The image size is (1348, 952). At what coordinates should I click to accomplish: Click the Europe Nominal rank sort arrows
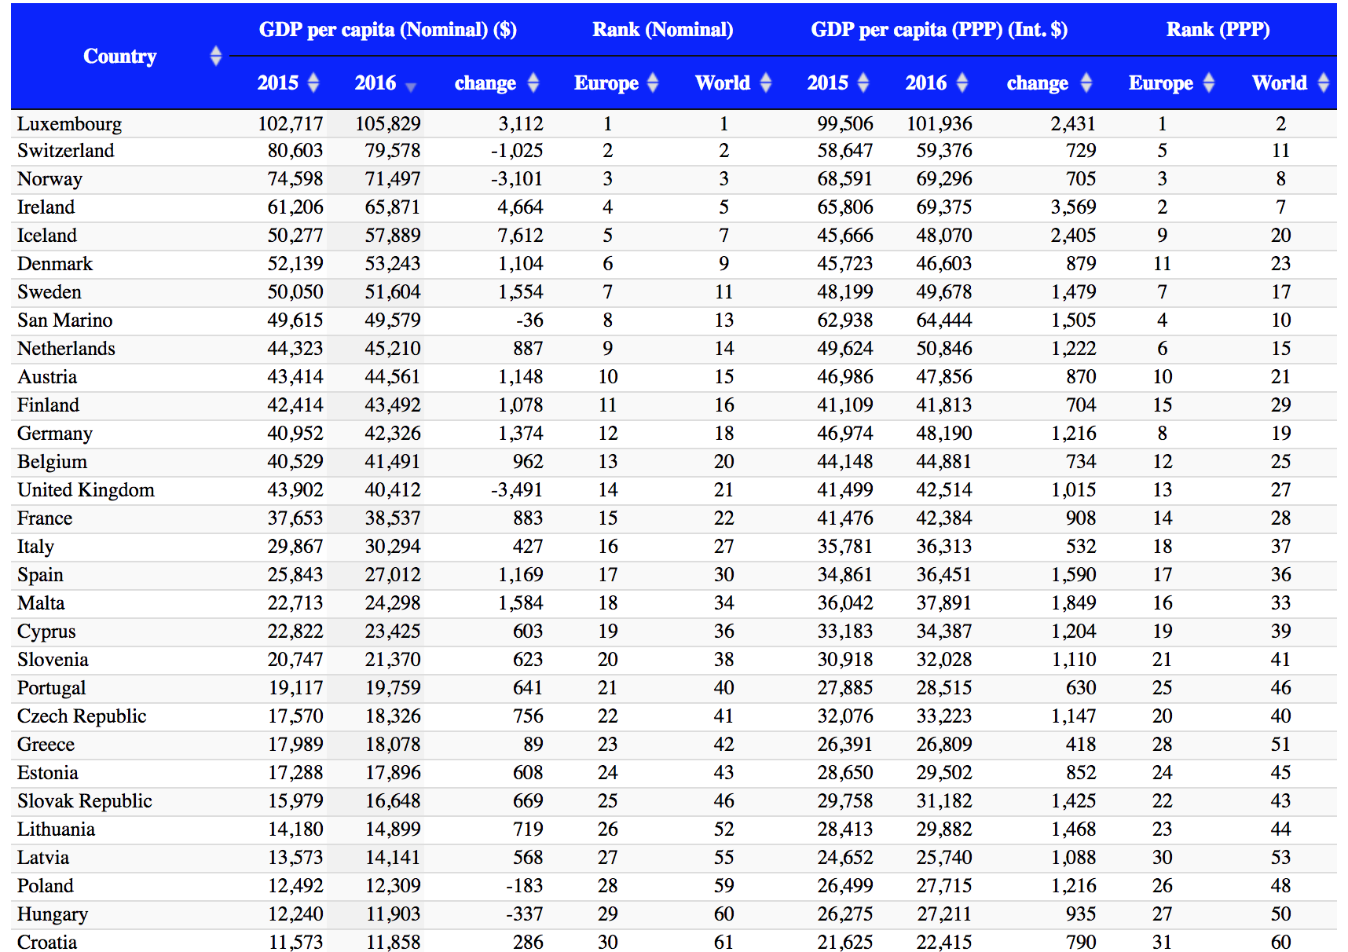point(653,82)
